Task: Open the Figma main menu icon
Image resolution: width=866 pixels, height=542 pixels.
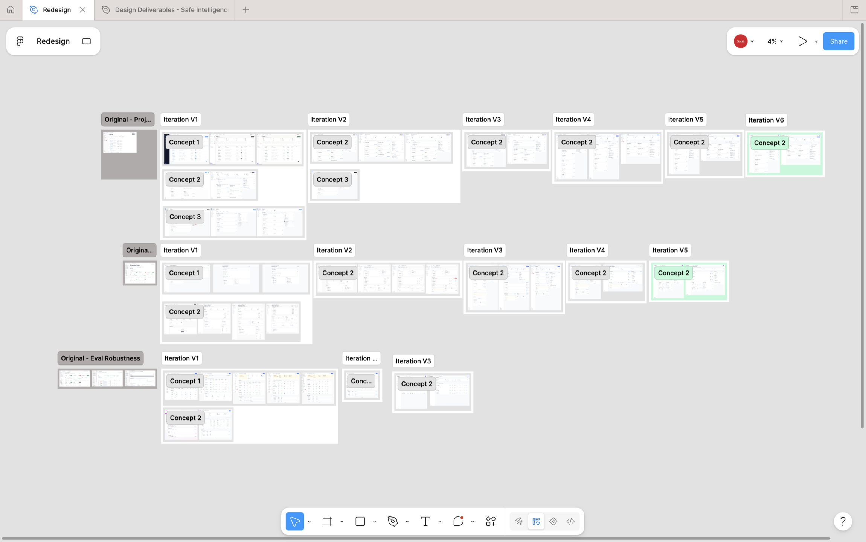Action: click(20, 41)
